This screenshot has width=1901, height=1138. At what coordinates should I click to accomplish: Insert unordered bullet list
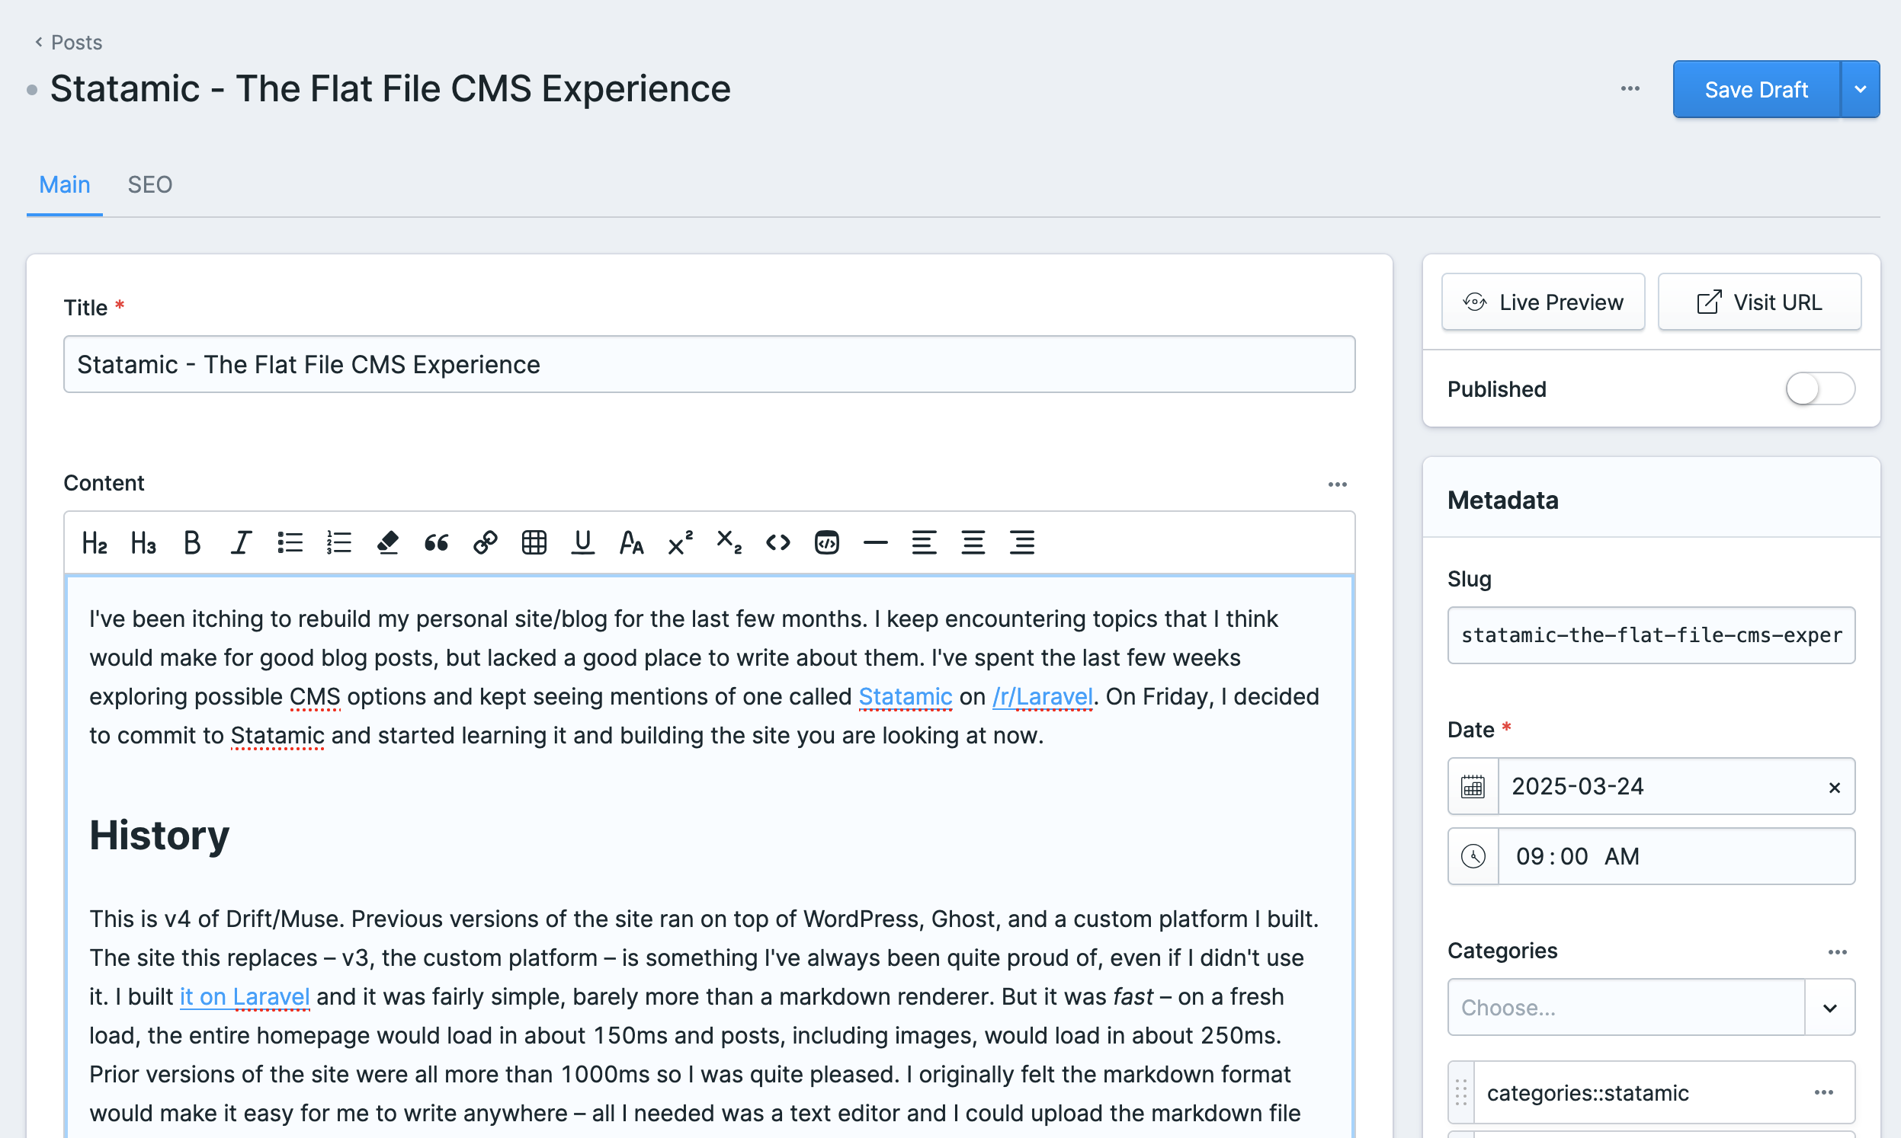click(x=290, y=543)
